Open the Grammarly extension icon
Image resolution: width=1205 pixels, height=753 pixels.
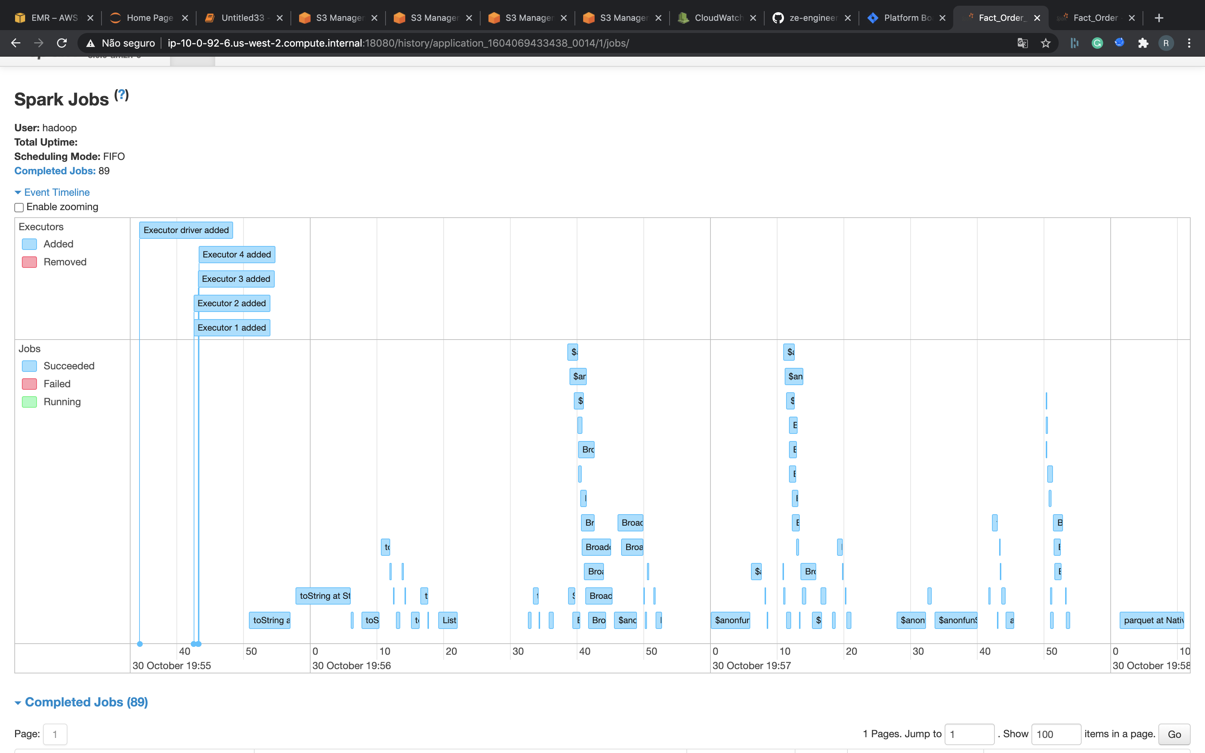click(x=1097, y=43)
